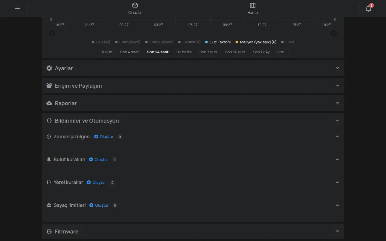Viewport: 386px width, 241px height.
Task: Select the Son 30 gün range
Action: pos(235,52)
